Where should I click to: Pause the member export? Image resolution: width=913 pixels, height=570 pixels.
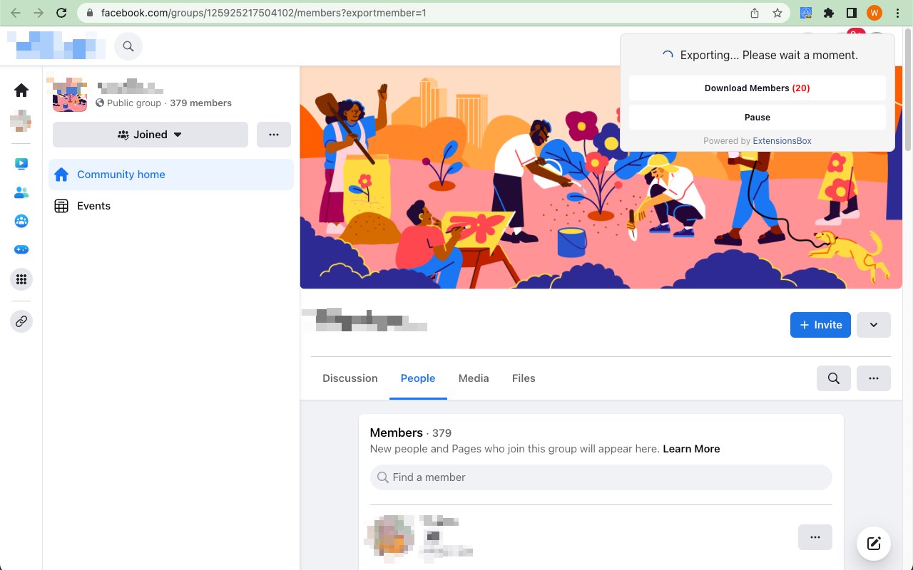coord(758,118)
